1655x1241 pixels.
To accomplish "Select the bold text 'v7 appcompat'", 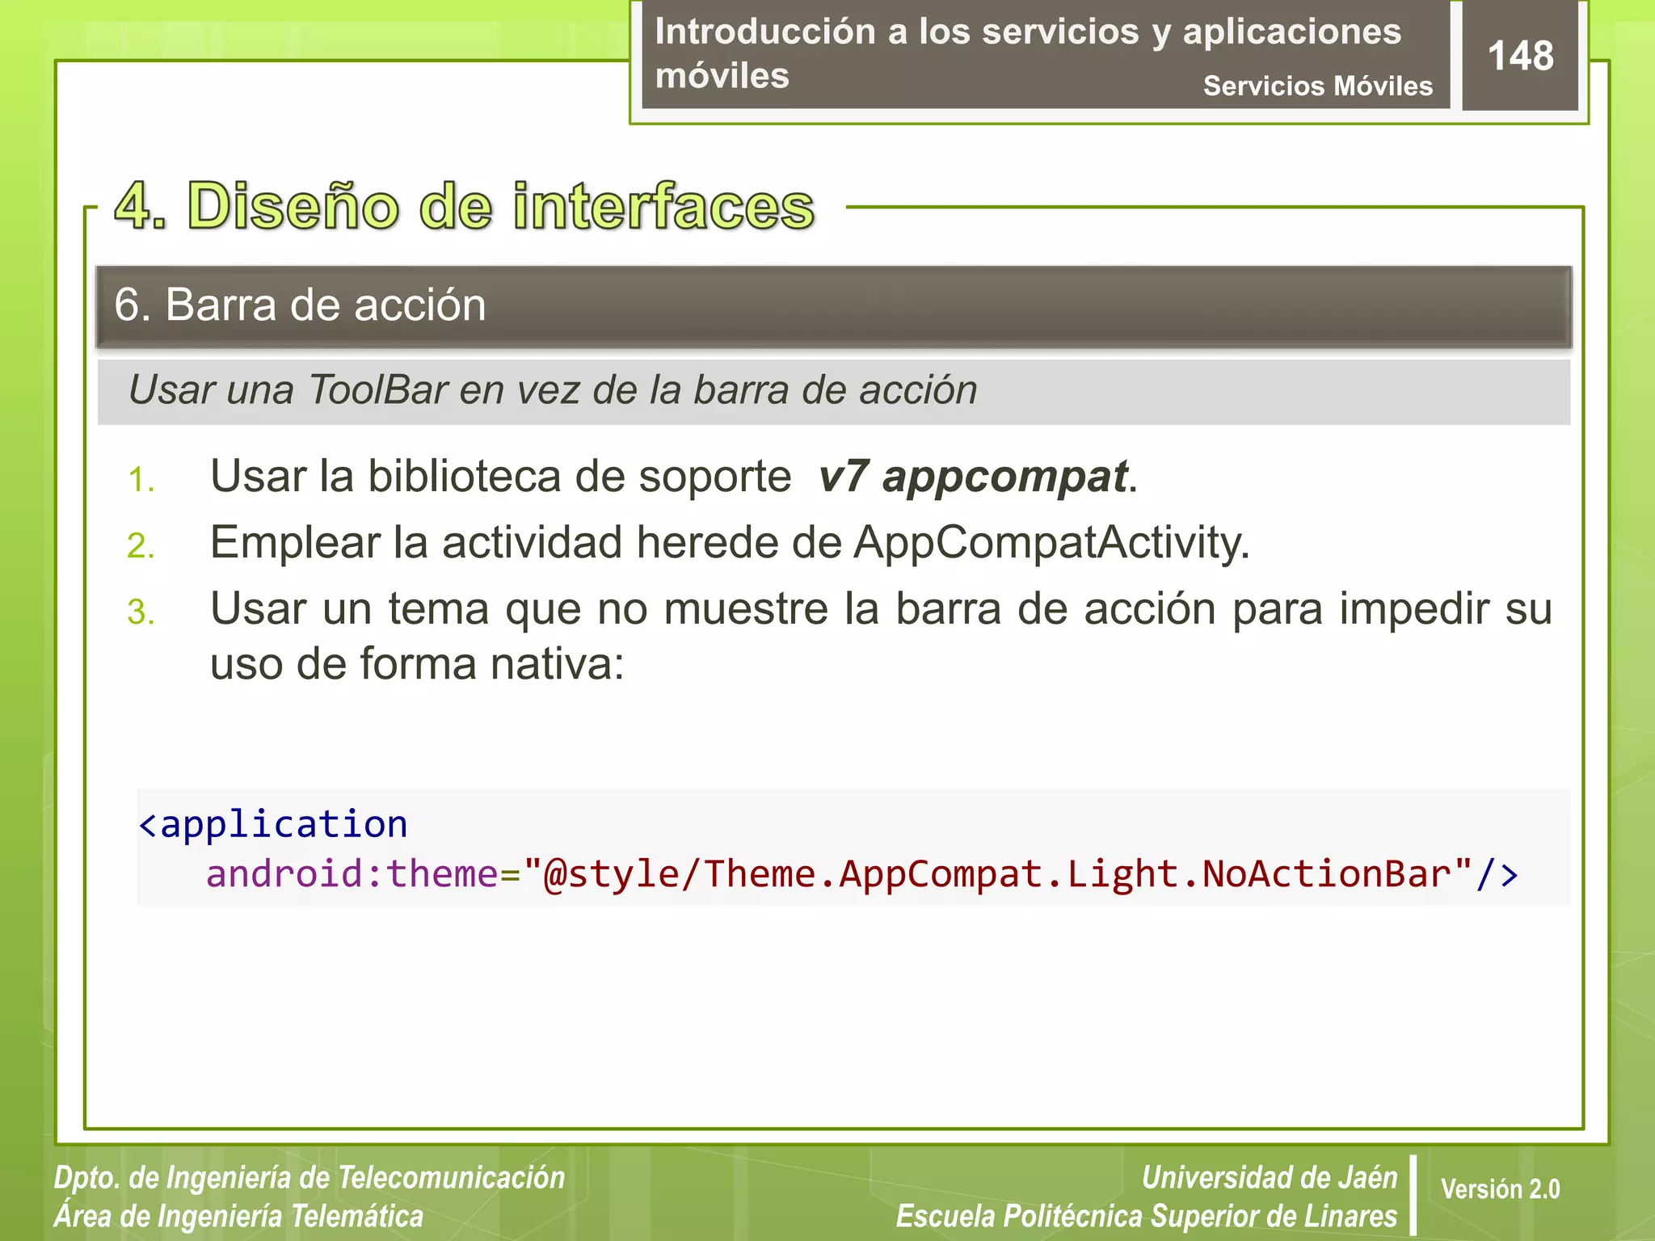I will click(973, 477).
